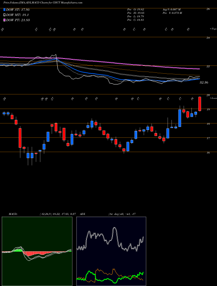Image resolution: width=217 pixels, height=286 pixels.
Task: Select the 'Pre L: 18.79' value
Action: (x=136, y=16)
